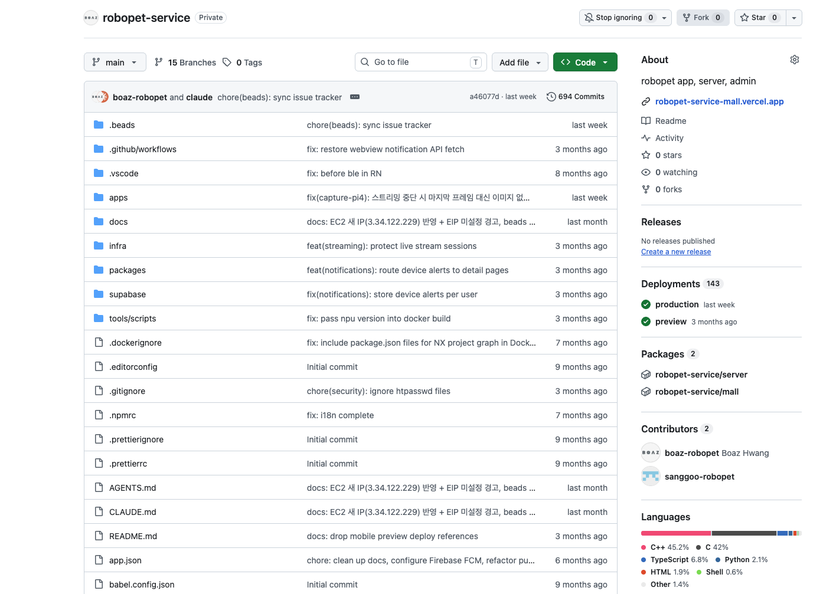
Task: Click the boaz-robopet contributor avatar
Action: click(651, 452)
